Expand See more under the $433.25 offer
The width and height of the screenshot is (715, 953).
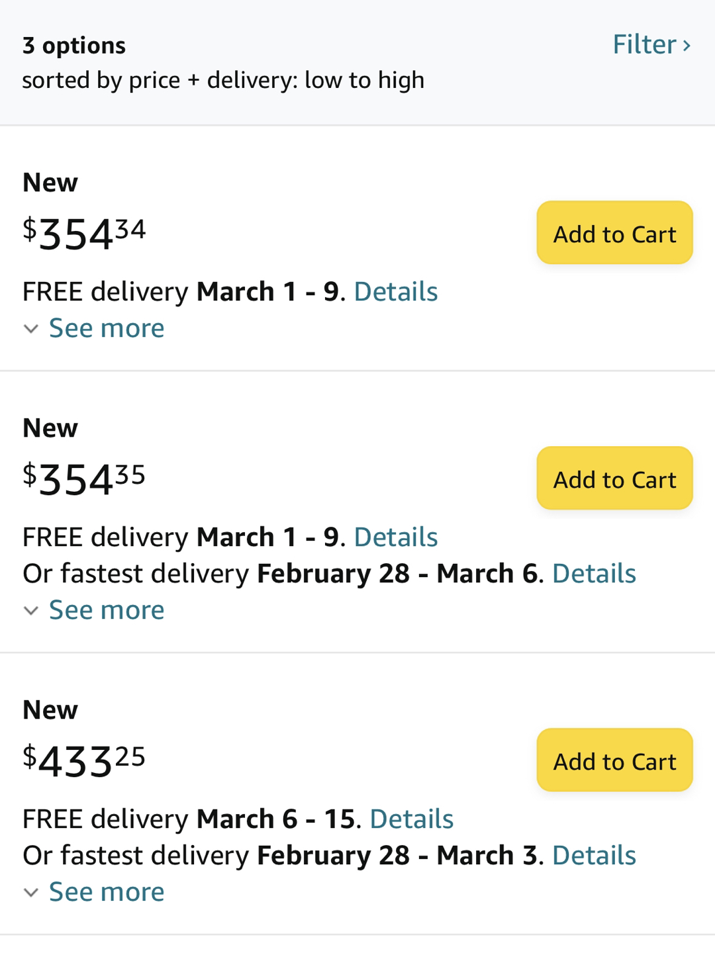(x=107, y=892)
